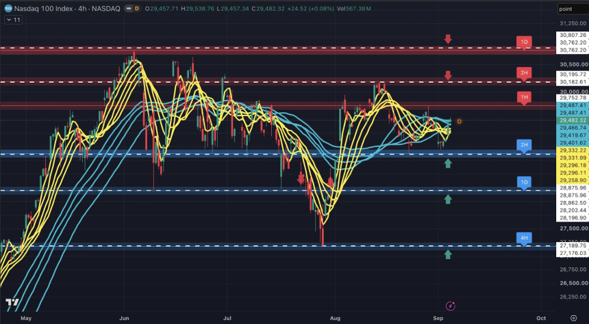Screen dimensions: 589x324
Task: Click the Jul label on the time axis
Action: (227, 318)
